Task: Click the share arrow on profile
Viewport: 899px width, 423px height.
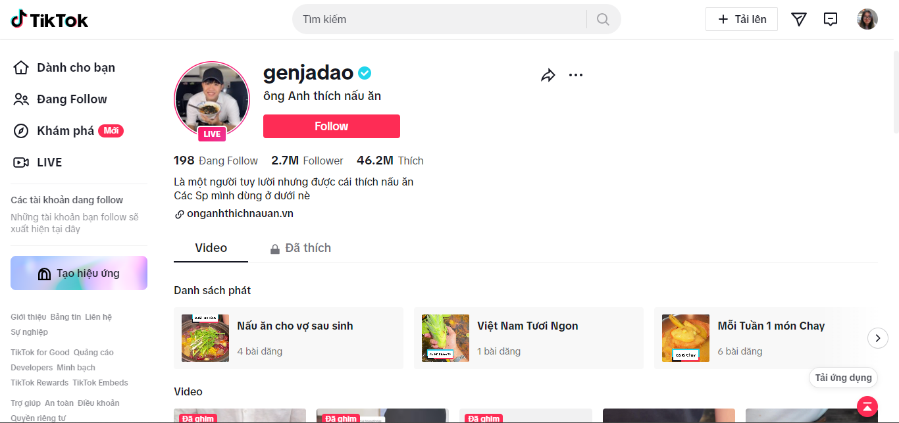Action: 548,75
